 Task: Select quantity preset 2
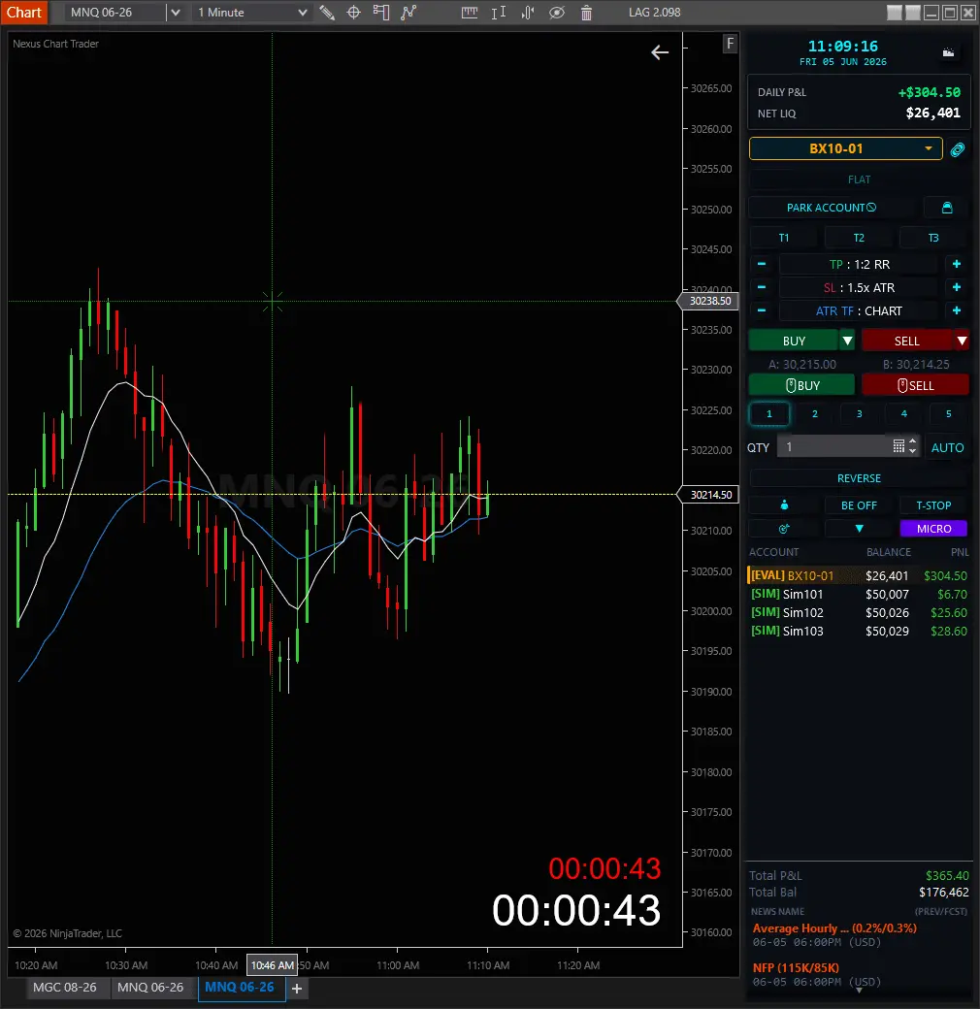point(815,413)
